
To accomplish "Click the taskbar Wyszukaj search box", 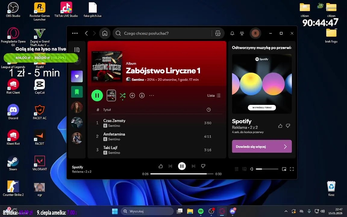I will (x=147, y=211).
